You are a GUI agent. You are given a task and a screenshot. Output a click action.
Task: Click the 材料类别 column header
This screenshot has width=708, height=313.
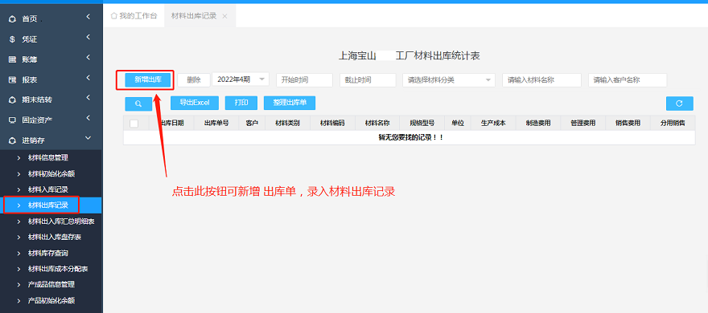[x=287, y=123]
